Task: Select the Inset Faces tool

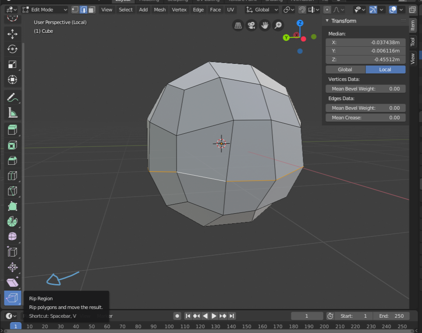Action: click(12, 145)
